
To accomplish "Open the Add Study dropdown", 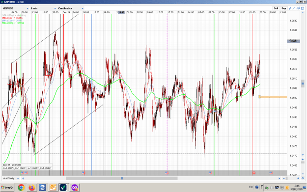I will click(11, 178).
